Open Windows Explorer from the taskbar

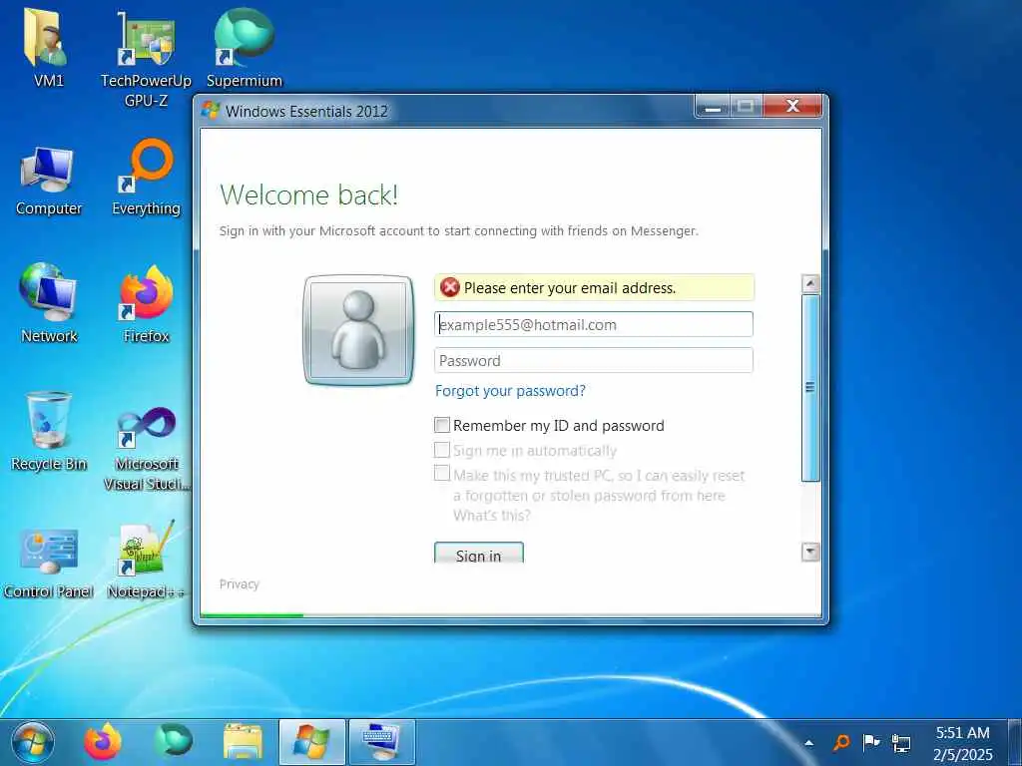pyautogui.click(x=244, y=742)
